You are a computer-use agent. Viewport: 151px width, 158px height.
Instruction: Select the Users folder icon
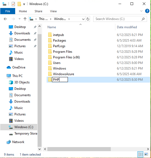50,63
